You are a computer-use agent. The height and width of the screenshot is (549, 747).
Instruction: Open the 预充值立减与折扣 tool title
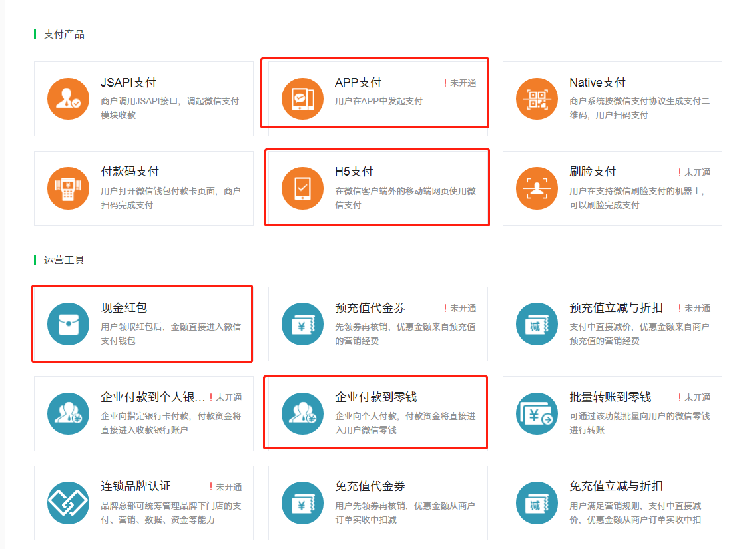(x=616, y=307)
